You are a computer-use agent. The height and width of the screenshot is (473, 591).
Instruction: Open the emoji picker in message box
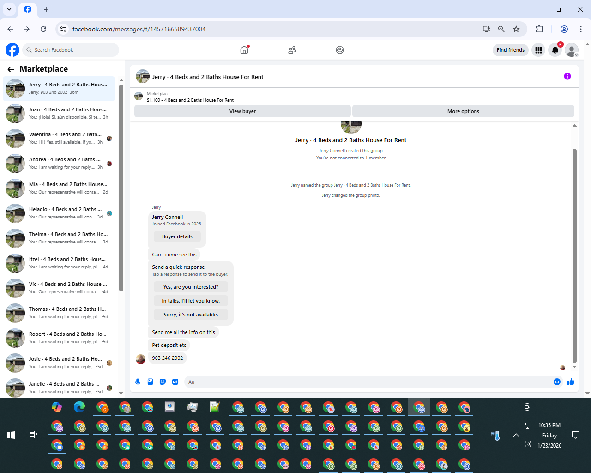(557, 382)
